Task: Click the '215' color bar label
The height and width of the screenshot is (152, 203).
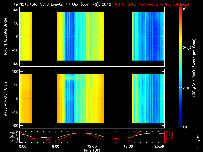Action: [x=186, y=88]
